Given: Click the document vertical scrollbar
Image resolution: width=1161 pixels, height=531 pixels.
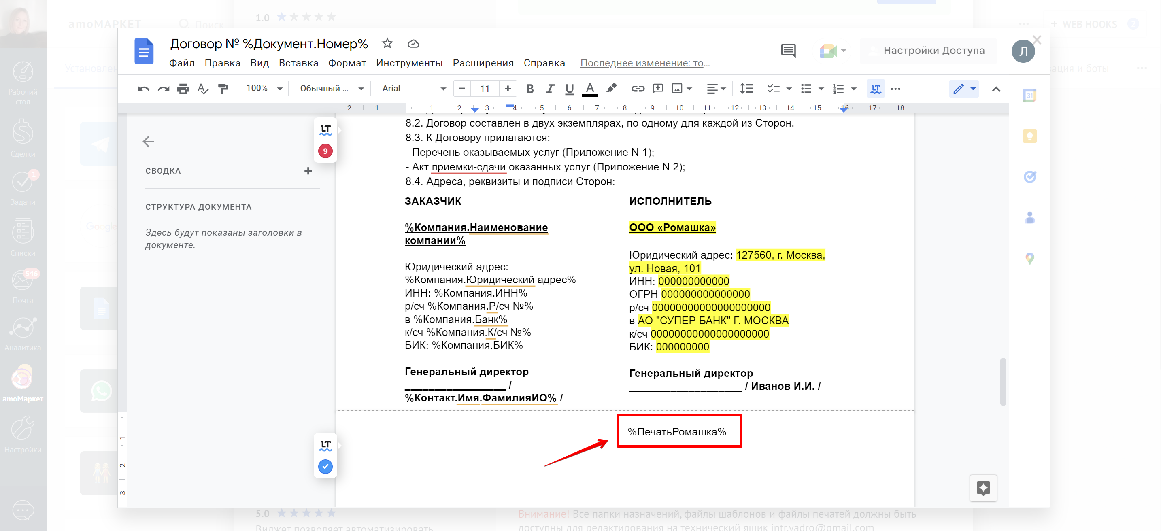Looking at the screenshot, I should [1003, 382].
